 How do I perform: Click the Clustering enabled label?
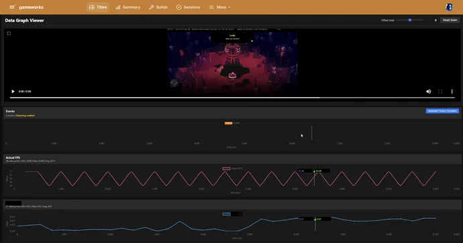25,115
